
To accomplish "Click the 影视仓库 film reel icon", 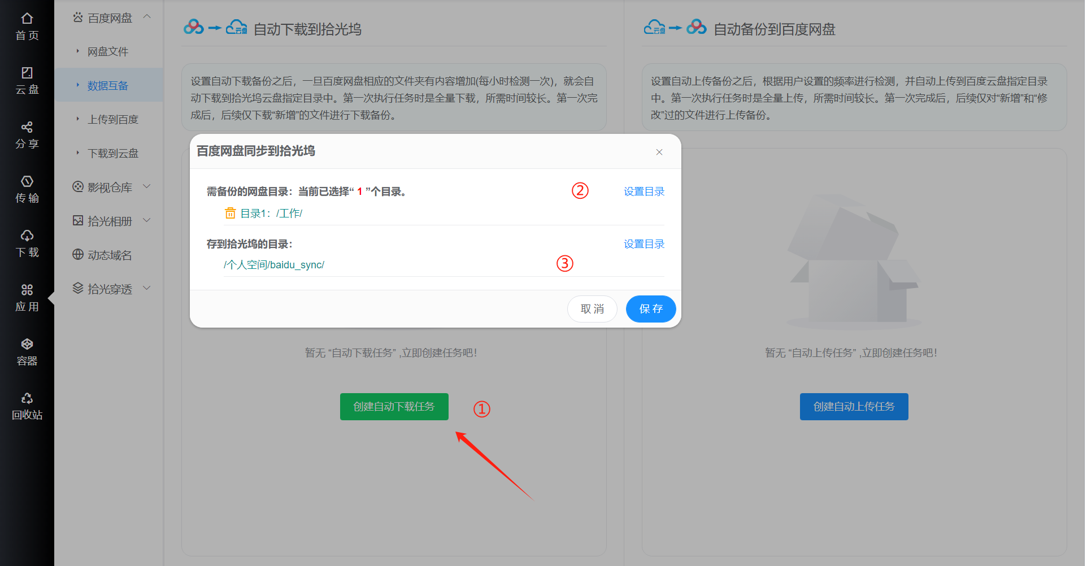I will pos(78,186).
